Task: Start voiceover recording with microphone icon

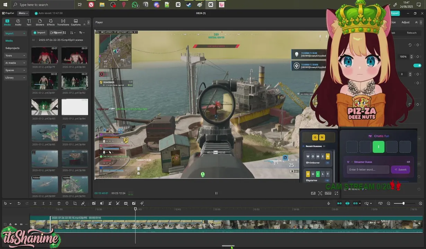Action: [329, 203]
